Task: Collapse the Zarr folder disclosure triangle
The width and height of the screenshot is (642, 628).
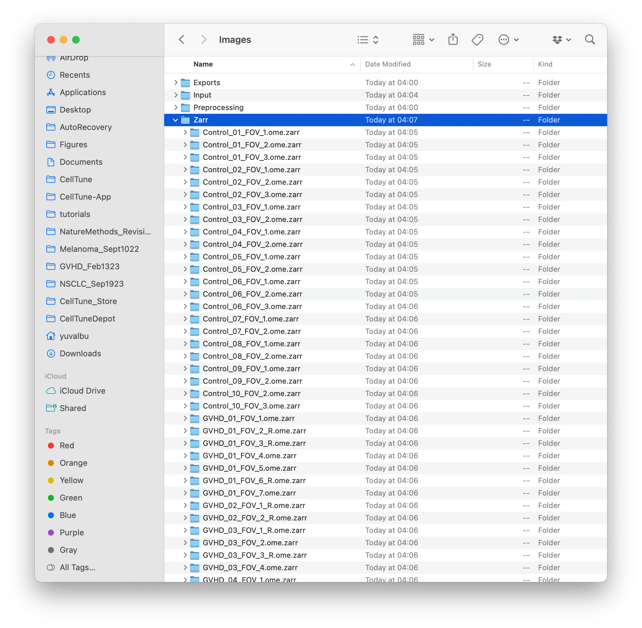Action: click(176, 120)
